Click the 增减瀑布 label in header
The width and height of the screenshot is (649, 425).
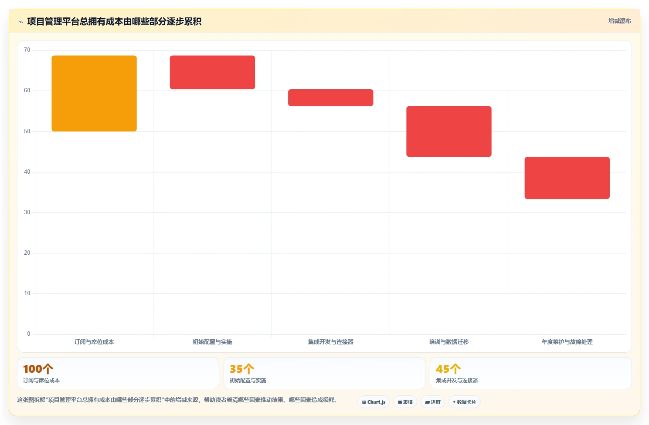619,21
